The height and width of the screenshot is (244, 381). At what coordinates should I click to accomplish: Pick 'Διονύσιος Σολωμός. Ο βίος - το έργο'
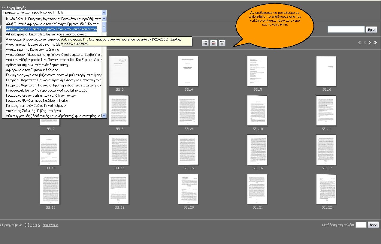33,111
